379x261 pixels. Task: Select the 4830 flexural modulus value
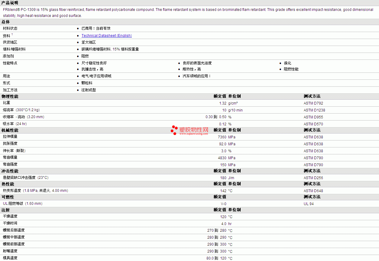[x=222, y=158]
